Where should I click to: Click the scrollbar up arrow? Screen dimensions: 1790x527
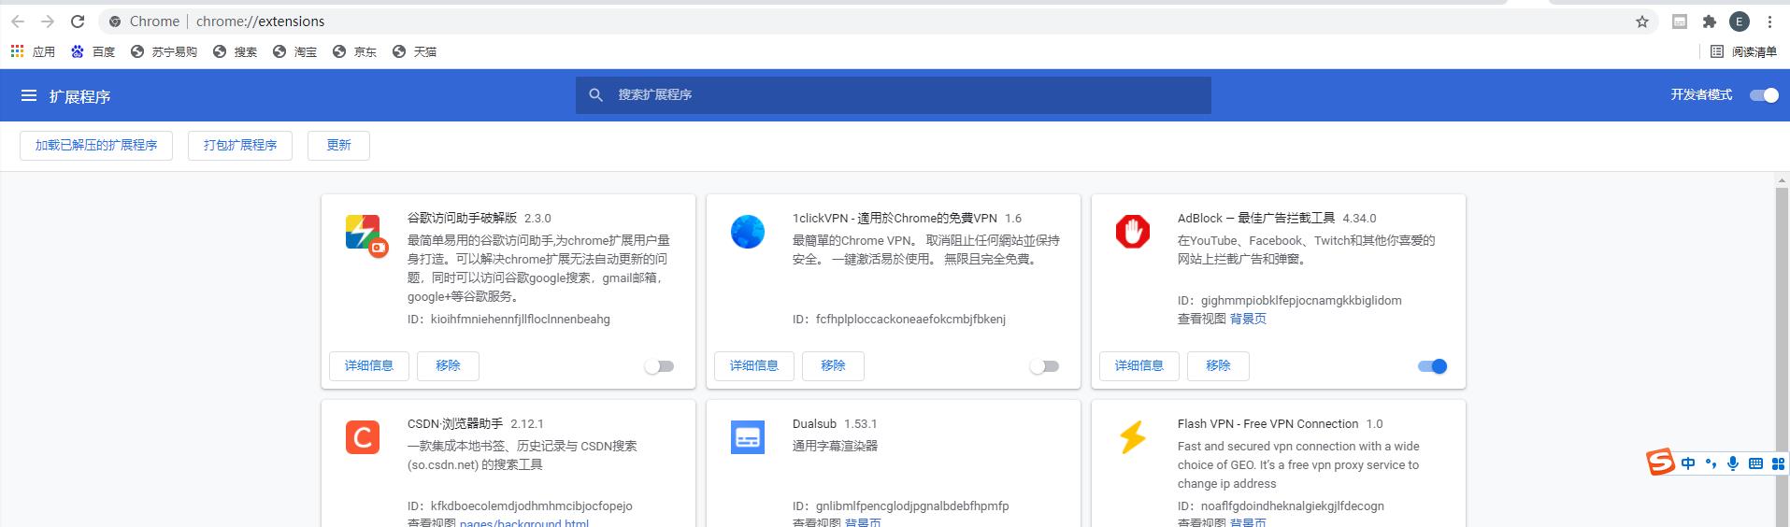[x=1782, y=179]
